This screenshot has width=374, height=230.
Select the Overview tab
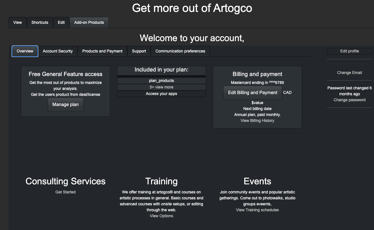point(25,51)
